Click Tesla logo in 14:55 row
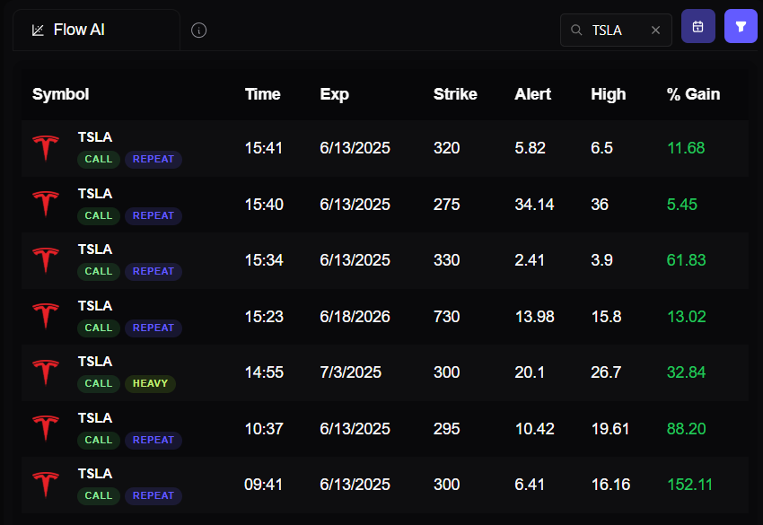Image resolution: width=763 pixels, height=525 pixels. pos(46,372)
